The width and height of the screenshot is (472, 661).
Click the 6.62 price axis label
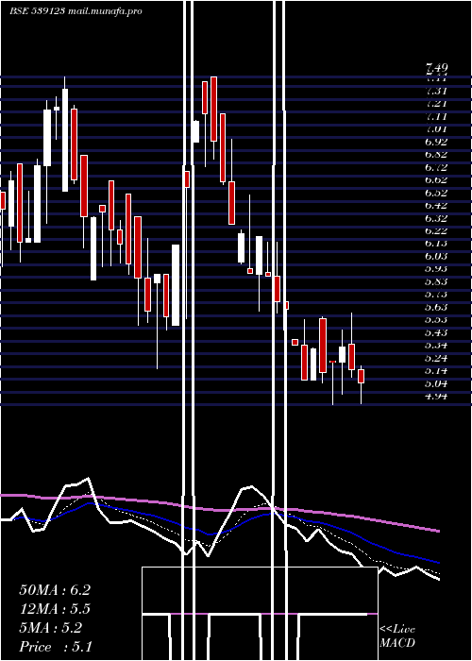pyautogui.click(x=436, y=180)
